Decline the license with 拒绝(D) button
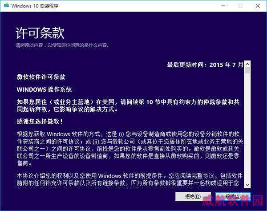The height and width of the screenshot is (211, 267). pyautogui.click(x=193, y=196)
